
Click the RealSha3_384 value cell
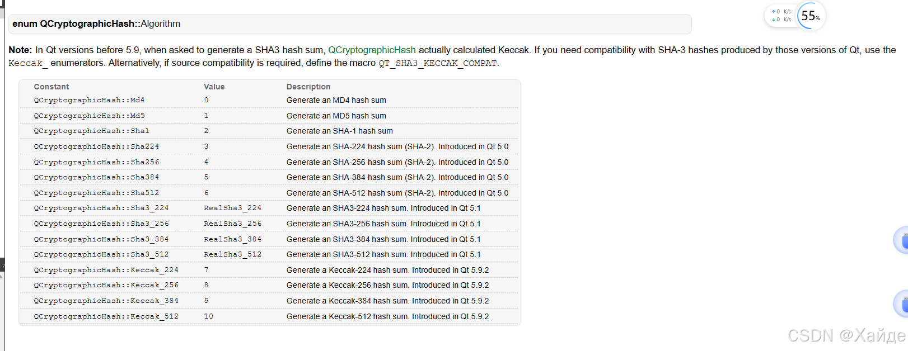coord(233,239)
